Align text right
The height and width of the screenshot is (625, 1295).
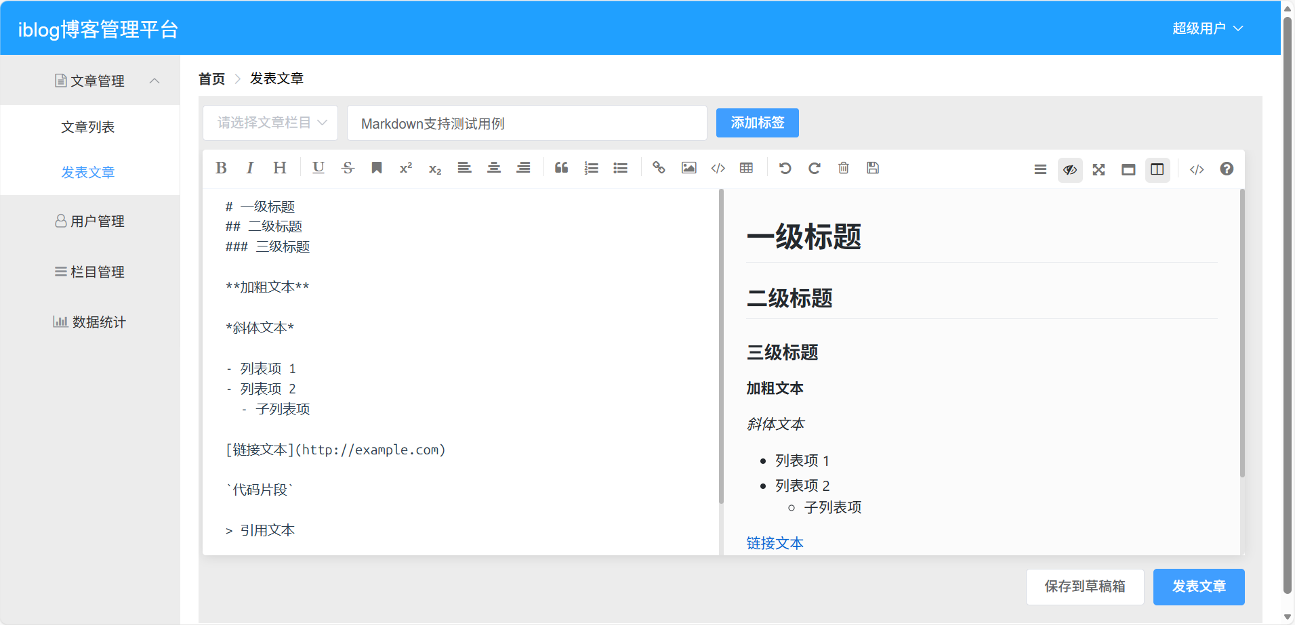tap(523, 168)
